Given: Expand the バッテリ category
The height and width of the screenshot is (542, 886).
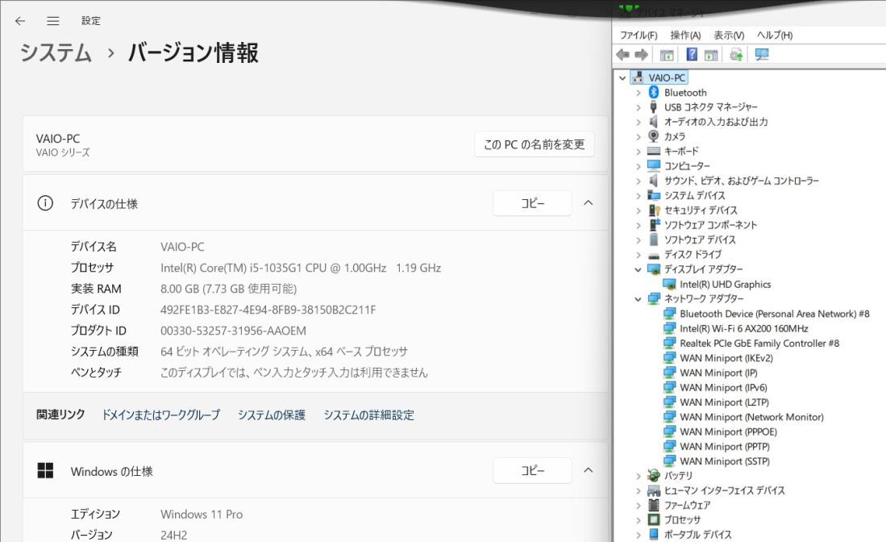Looking at the screenshot, I should coord(638,476).
